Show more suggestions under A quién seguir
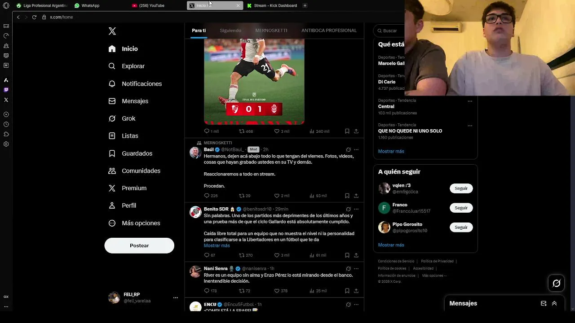The height and width of the screenshot is (323, 575). point(391,245)
